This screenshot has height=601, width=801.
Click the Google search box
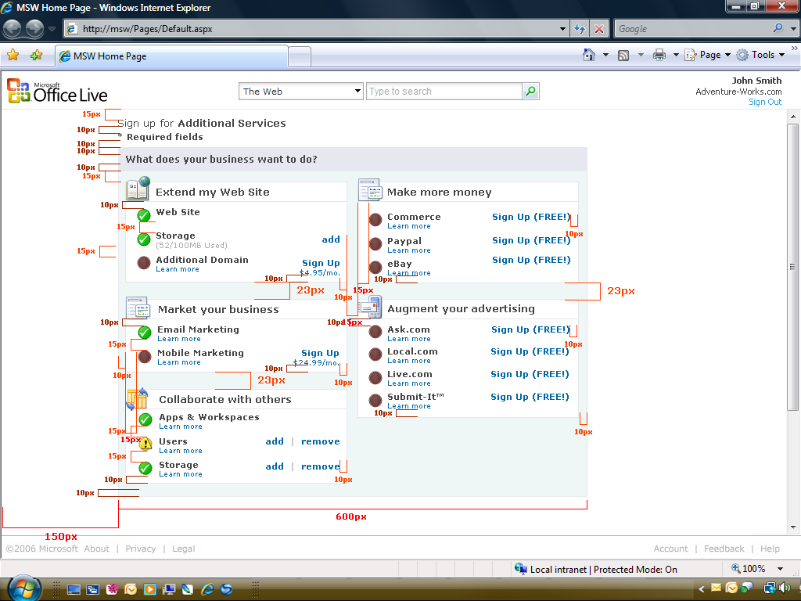(693, 29)
